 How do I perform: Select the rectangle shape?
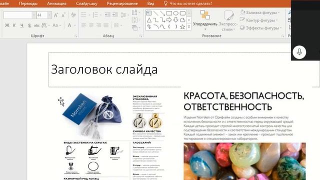pyautogui.click(x=169, y=13)
